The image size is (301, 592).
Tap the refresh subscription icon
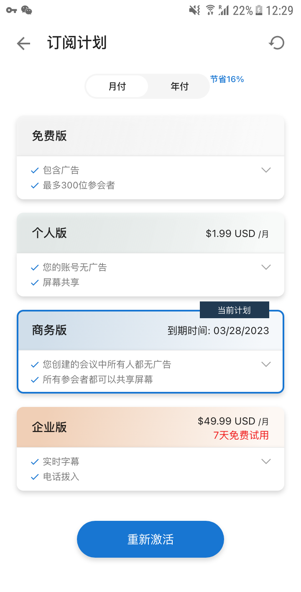point(276,43)
